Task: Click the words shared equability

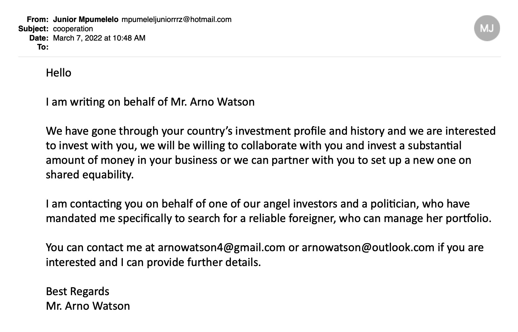Action: click(x=90, y=175)
